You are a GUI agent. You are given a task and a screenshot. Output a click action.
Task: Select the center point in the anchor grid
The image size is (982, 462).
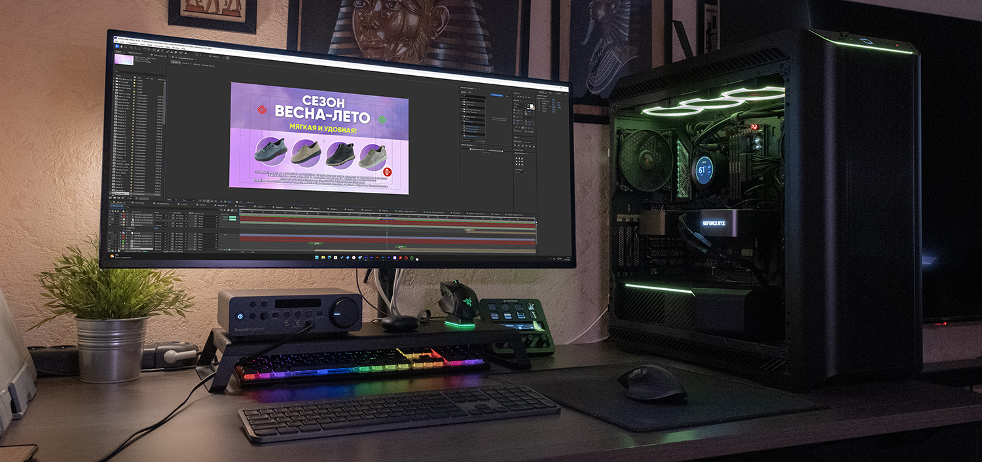click(519, 161)
